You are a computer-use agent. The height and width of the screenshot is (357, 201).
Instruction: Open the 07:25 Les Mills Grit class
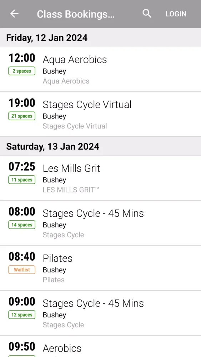pyautogui.click(x=100, y=178)
